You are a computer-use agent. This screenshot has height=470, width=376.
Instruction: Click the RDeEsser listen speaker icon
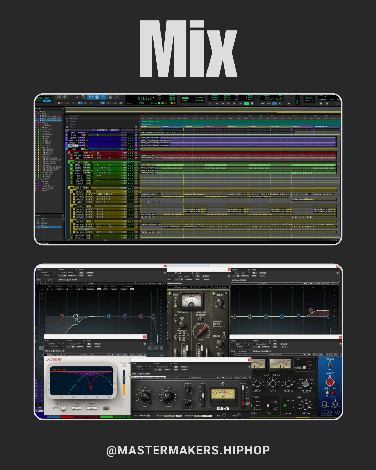click(107, 408)
